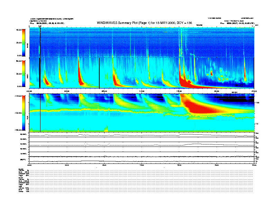274x212 pixels.
Task: Click the 10 frequency label beside the TNR panel
Action: tap(257, 124)
